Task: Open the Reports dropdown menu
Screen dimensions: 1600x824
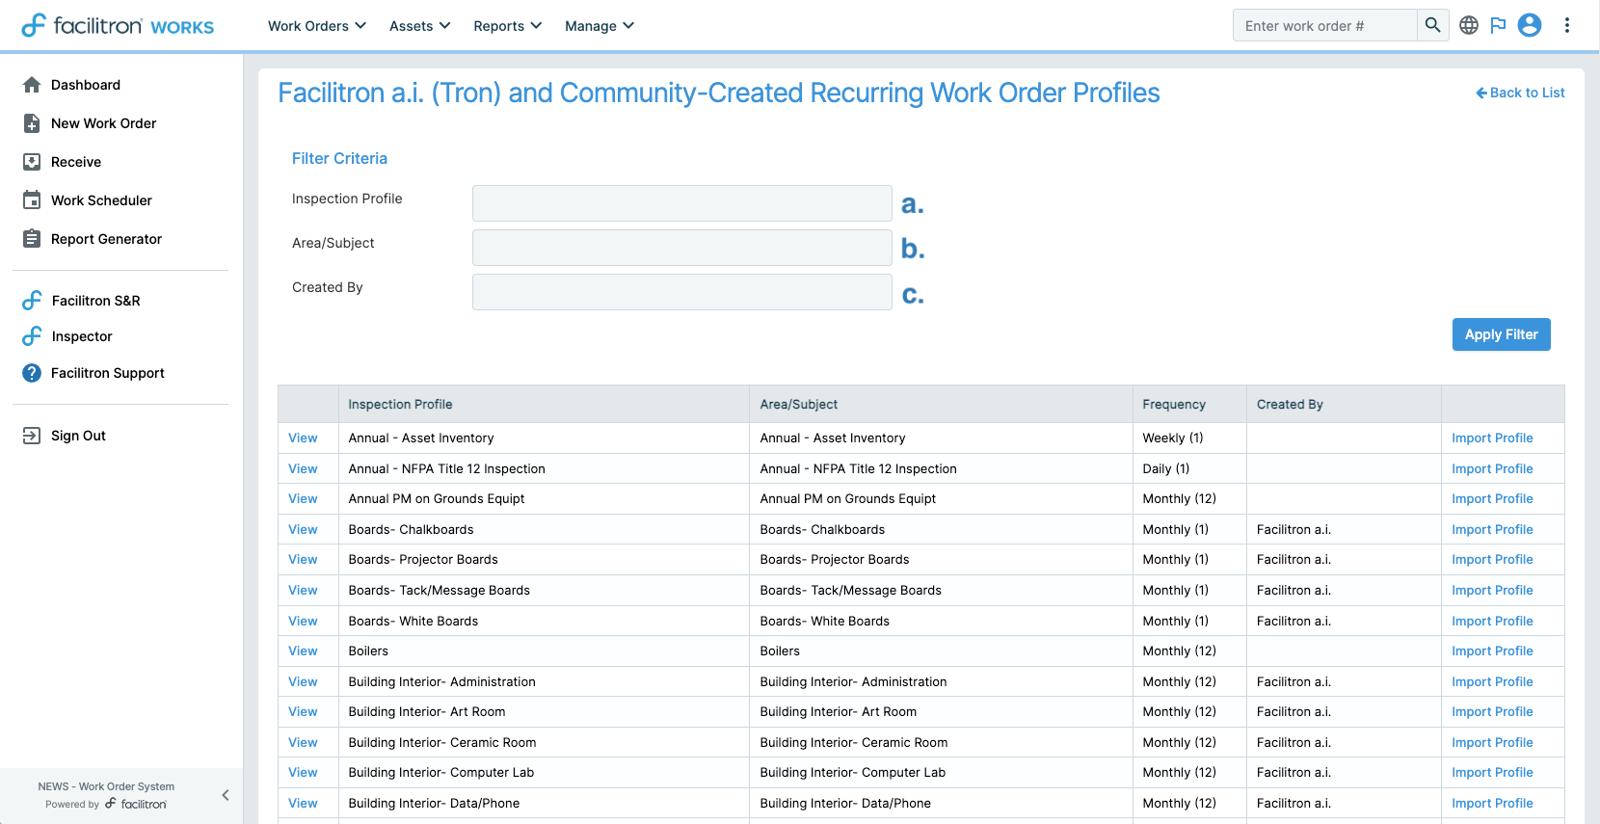Action: 508,26
